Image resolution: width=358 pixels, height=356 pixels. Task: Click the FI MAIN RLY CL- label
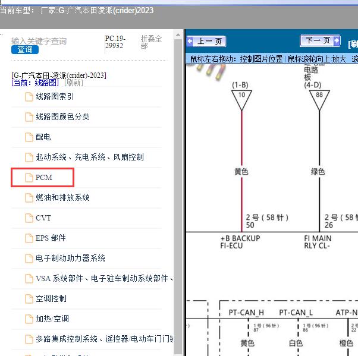click(318, 242)
